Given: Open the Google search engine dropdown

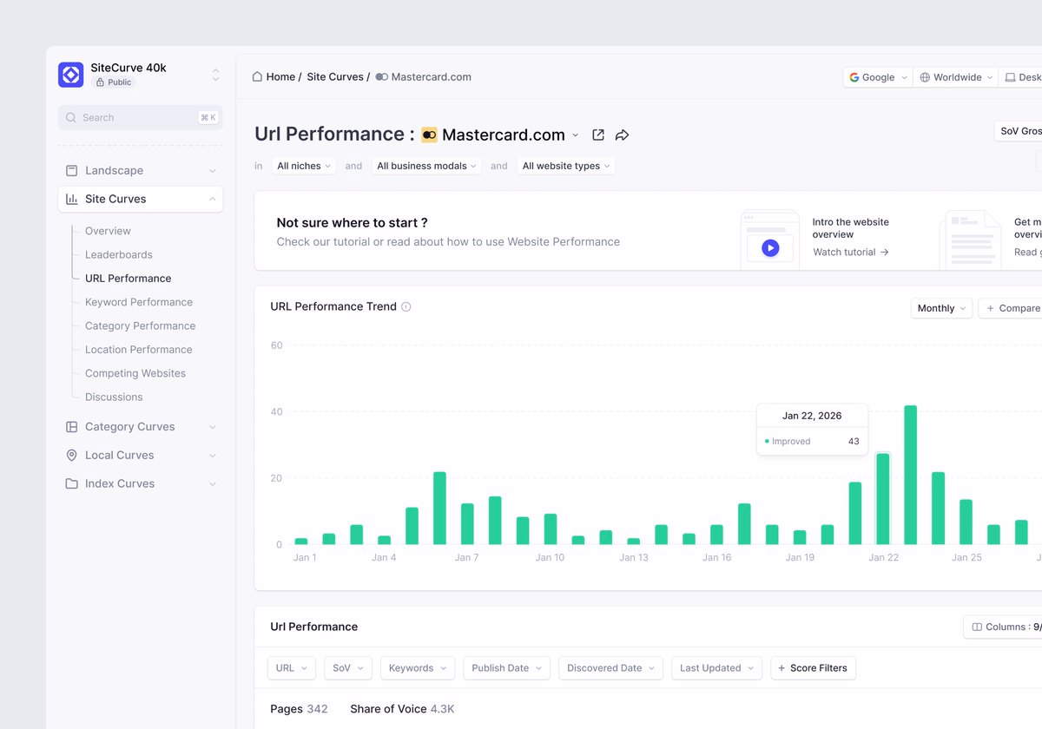Looking at the screenshot, I should coord(878,77).
